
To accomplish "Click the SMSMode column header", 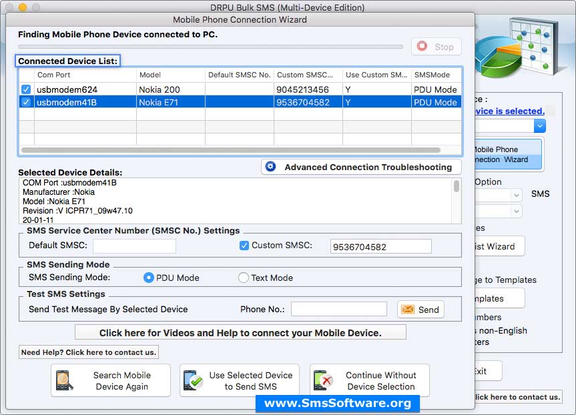I will [x=437, y=75].
